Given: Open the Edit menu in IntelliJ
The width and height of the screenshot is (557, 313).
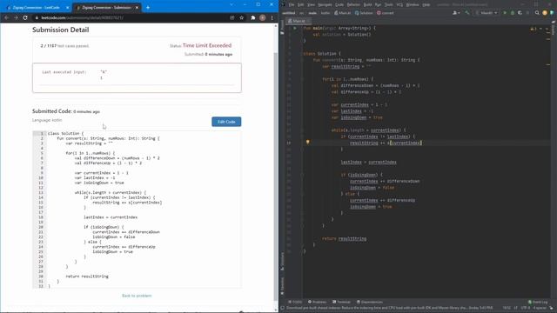Looking at the screenshot, I should tap(301, 4).
